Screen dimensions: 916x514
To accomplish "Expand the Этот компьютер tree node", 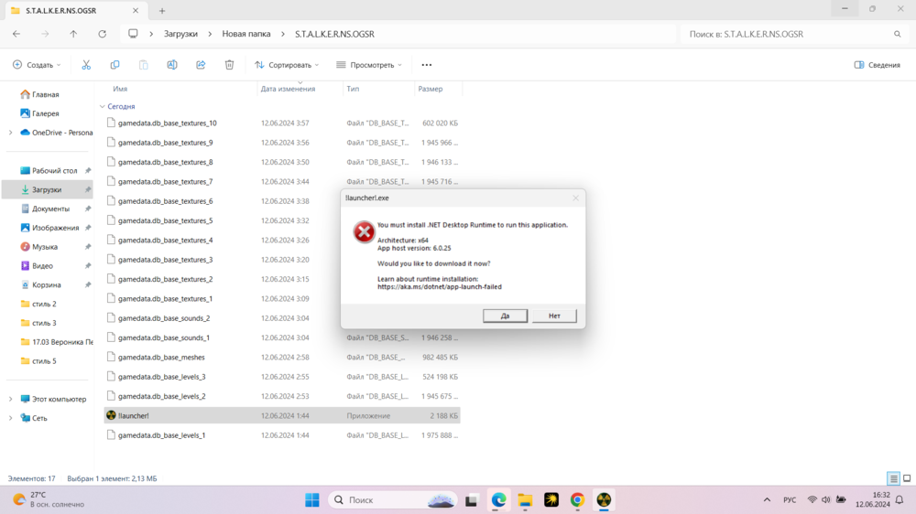I will pos(10,399).
